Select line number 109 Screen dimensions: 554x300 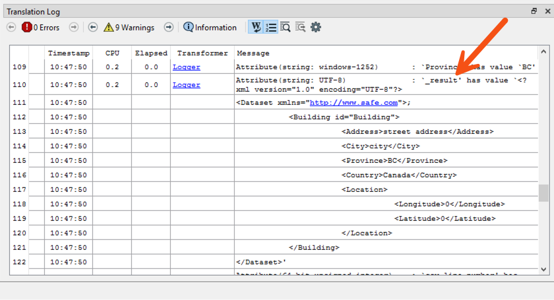19,67
